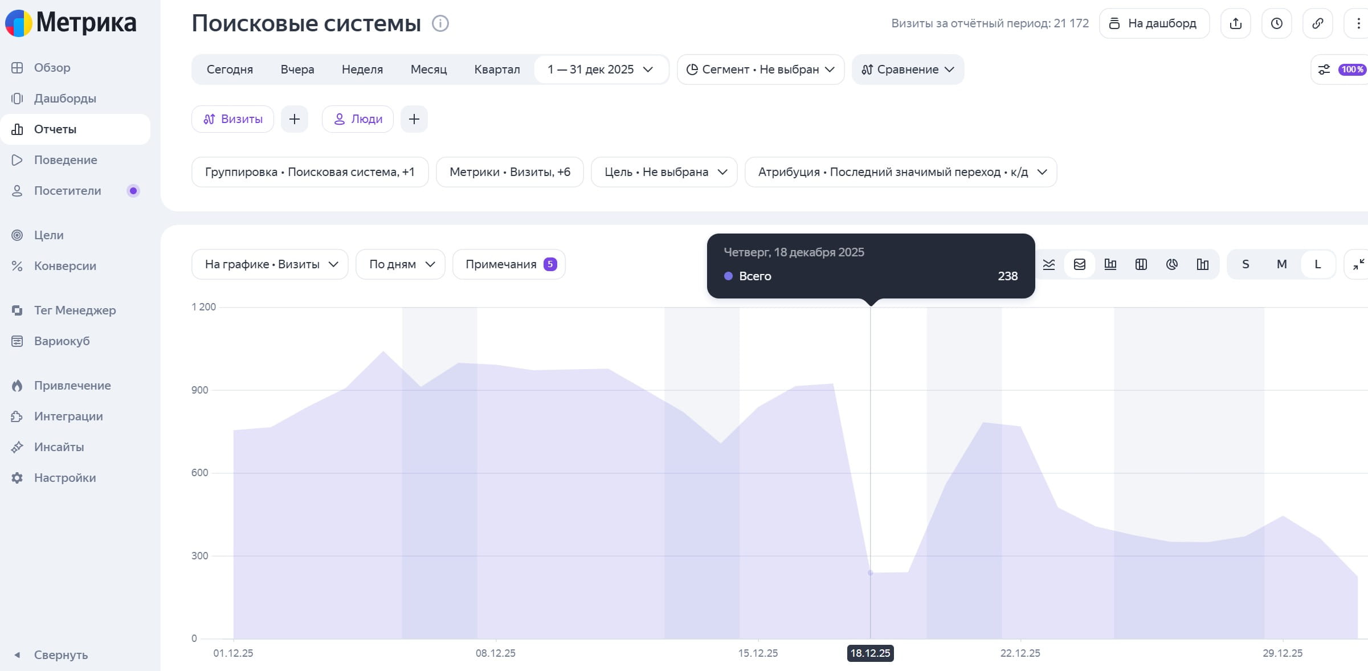Switch chart to columns view icon

click(x=1110, y=264)
